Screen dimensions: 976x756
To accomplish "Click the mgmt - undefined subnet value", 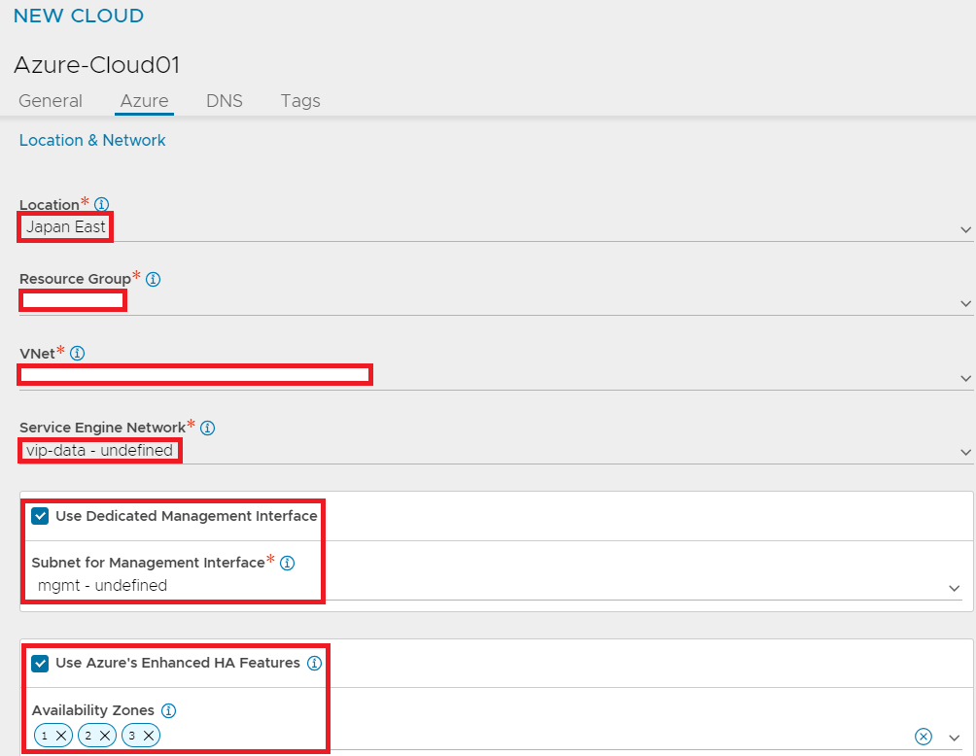I will click(x=103, y=586).
